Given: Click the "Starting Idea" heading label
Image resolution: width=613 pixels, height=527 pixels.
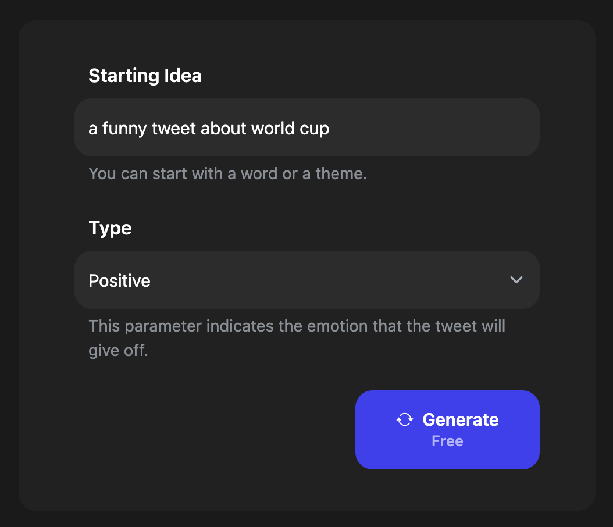Looking at the screenshot, I should tap(145, 76).
